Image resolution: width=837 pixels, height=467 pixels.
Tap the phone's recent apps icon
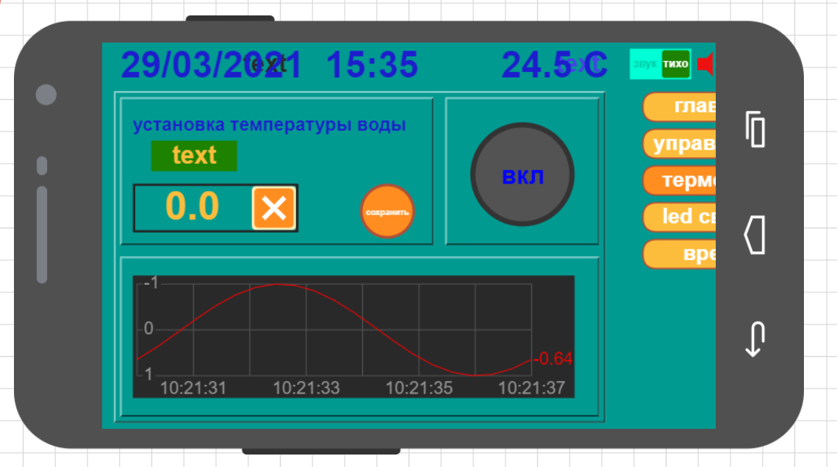click(x=755, y=130)
